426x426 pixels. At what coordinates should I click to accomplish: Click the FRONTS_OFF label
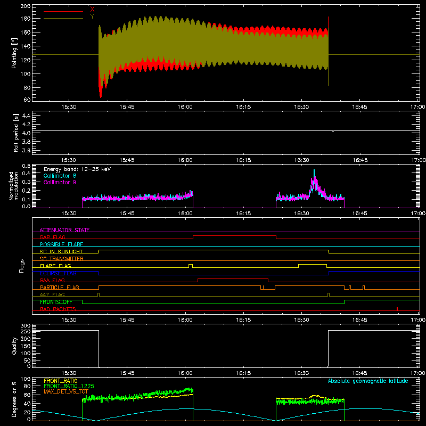point(56,302)
